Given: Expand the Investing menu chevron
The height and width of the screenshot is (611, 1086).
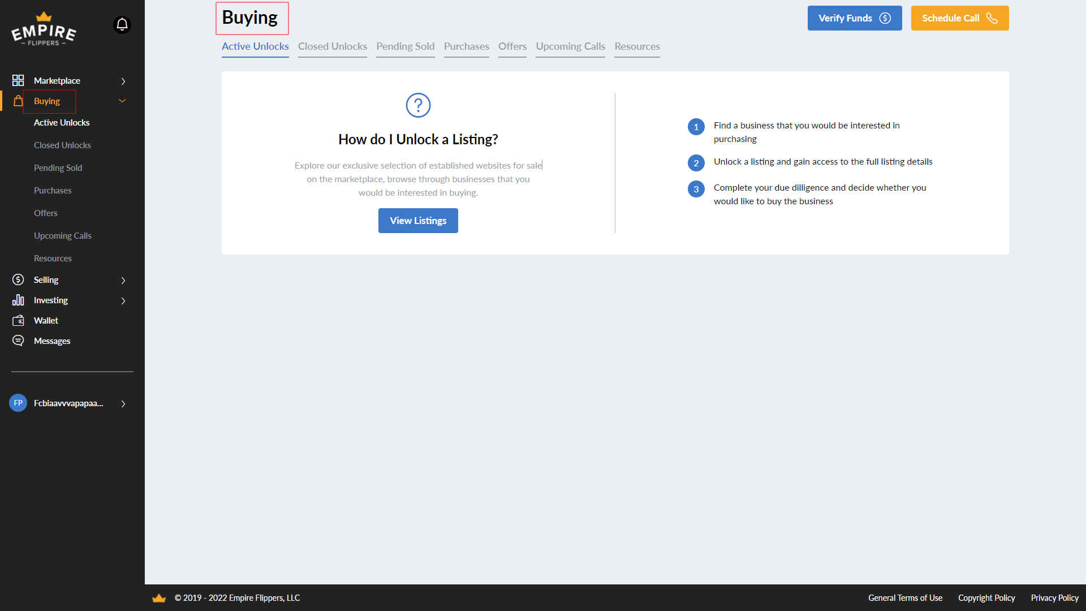Looking at the screenshot, I should coord(123,300).
